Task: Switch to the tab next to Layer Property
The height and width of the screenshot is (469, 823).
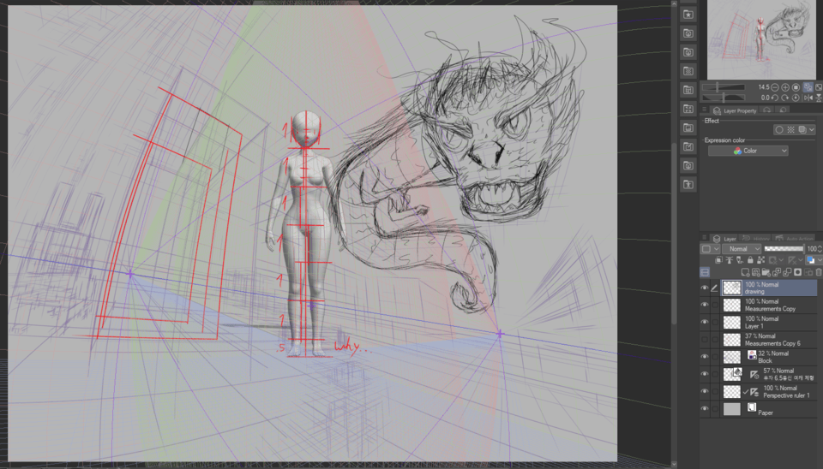Action: point(766,110)
